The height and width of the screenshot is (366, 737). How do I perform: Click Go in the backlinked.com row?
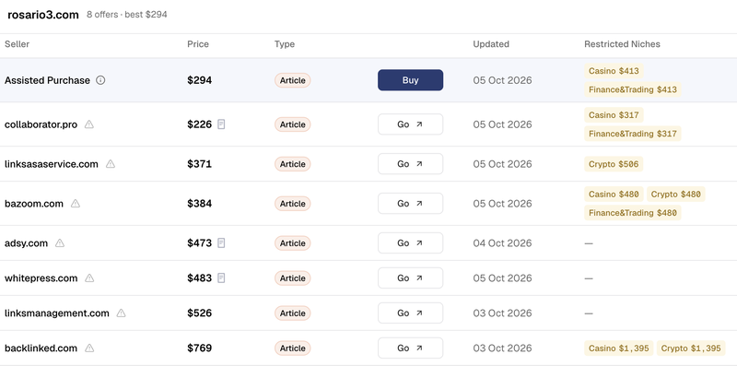[x=410, y=348]
